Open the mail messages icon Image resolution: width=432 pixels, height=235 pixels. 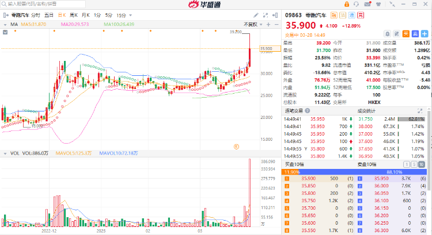coord(367,4)
